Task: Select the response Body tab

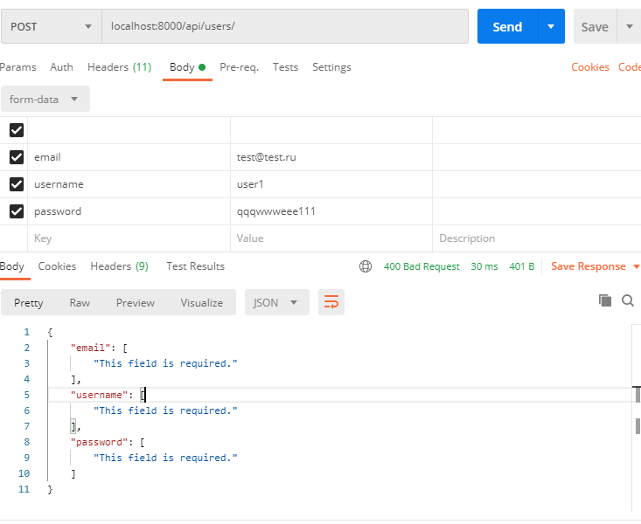Action: click(12, 266)
